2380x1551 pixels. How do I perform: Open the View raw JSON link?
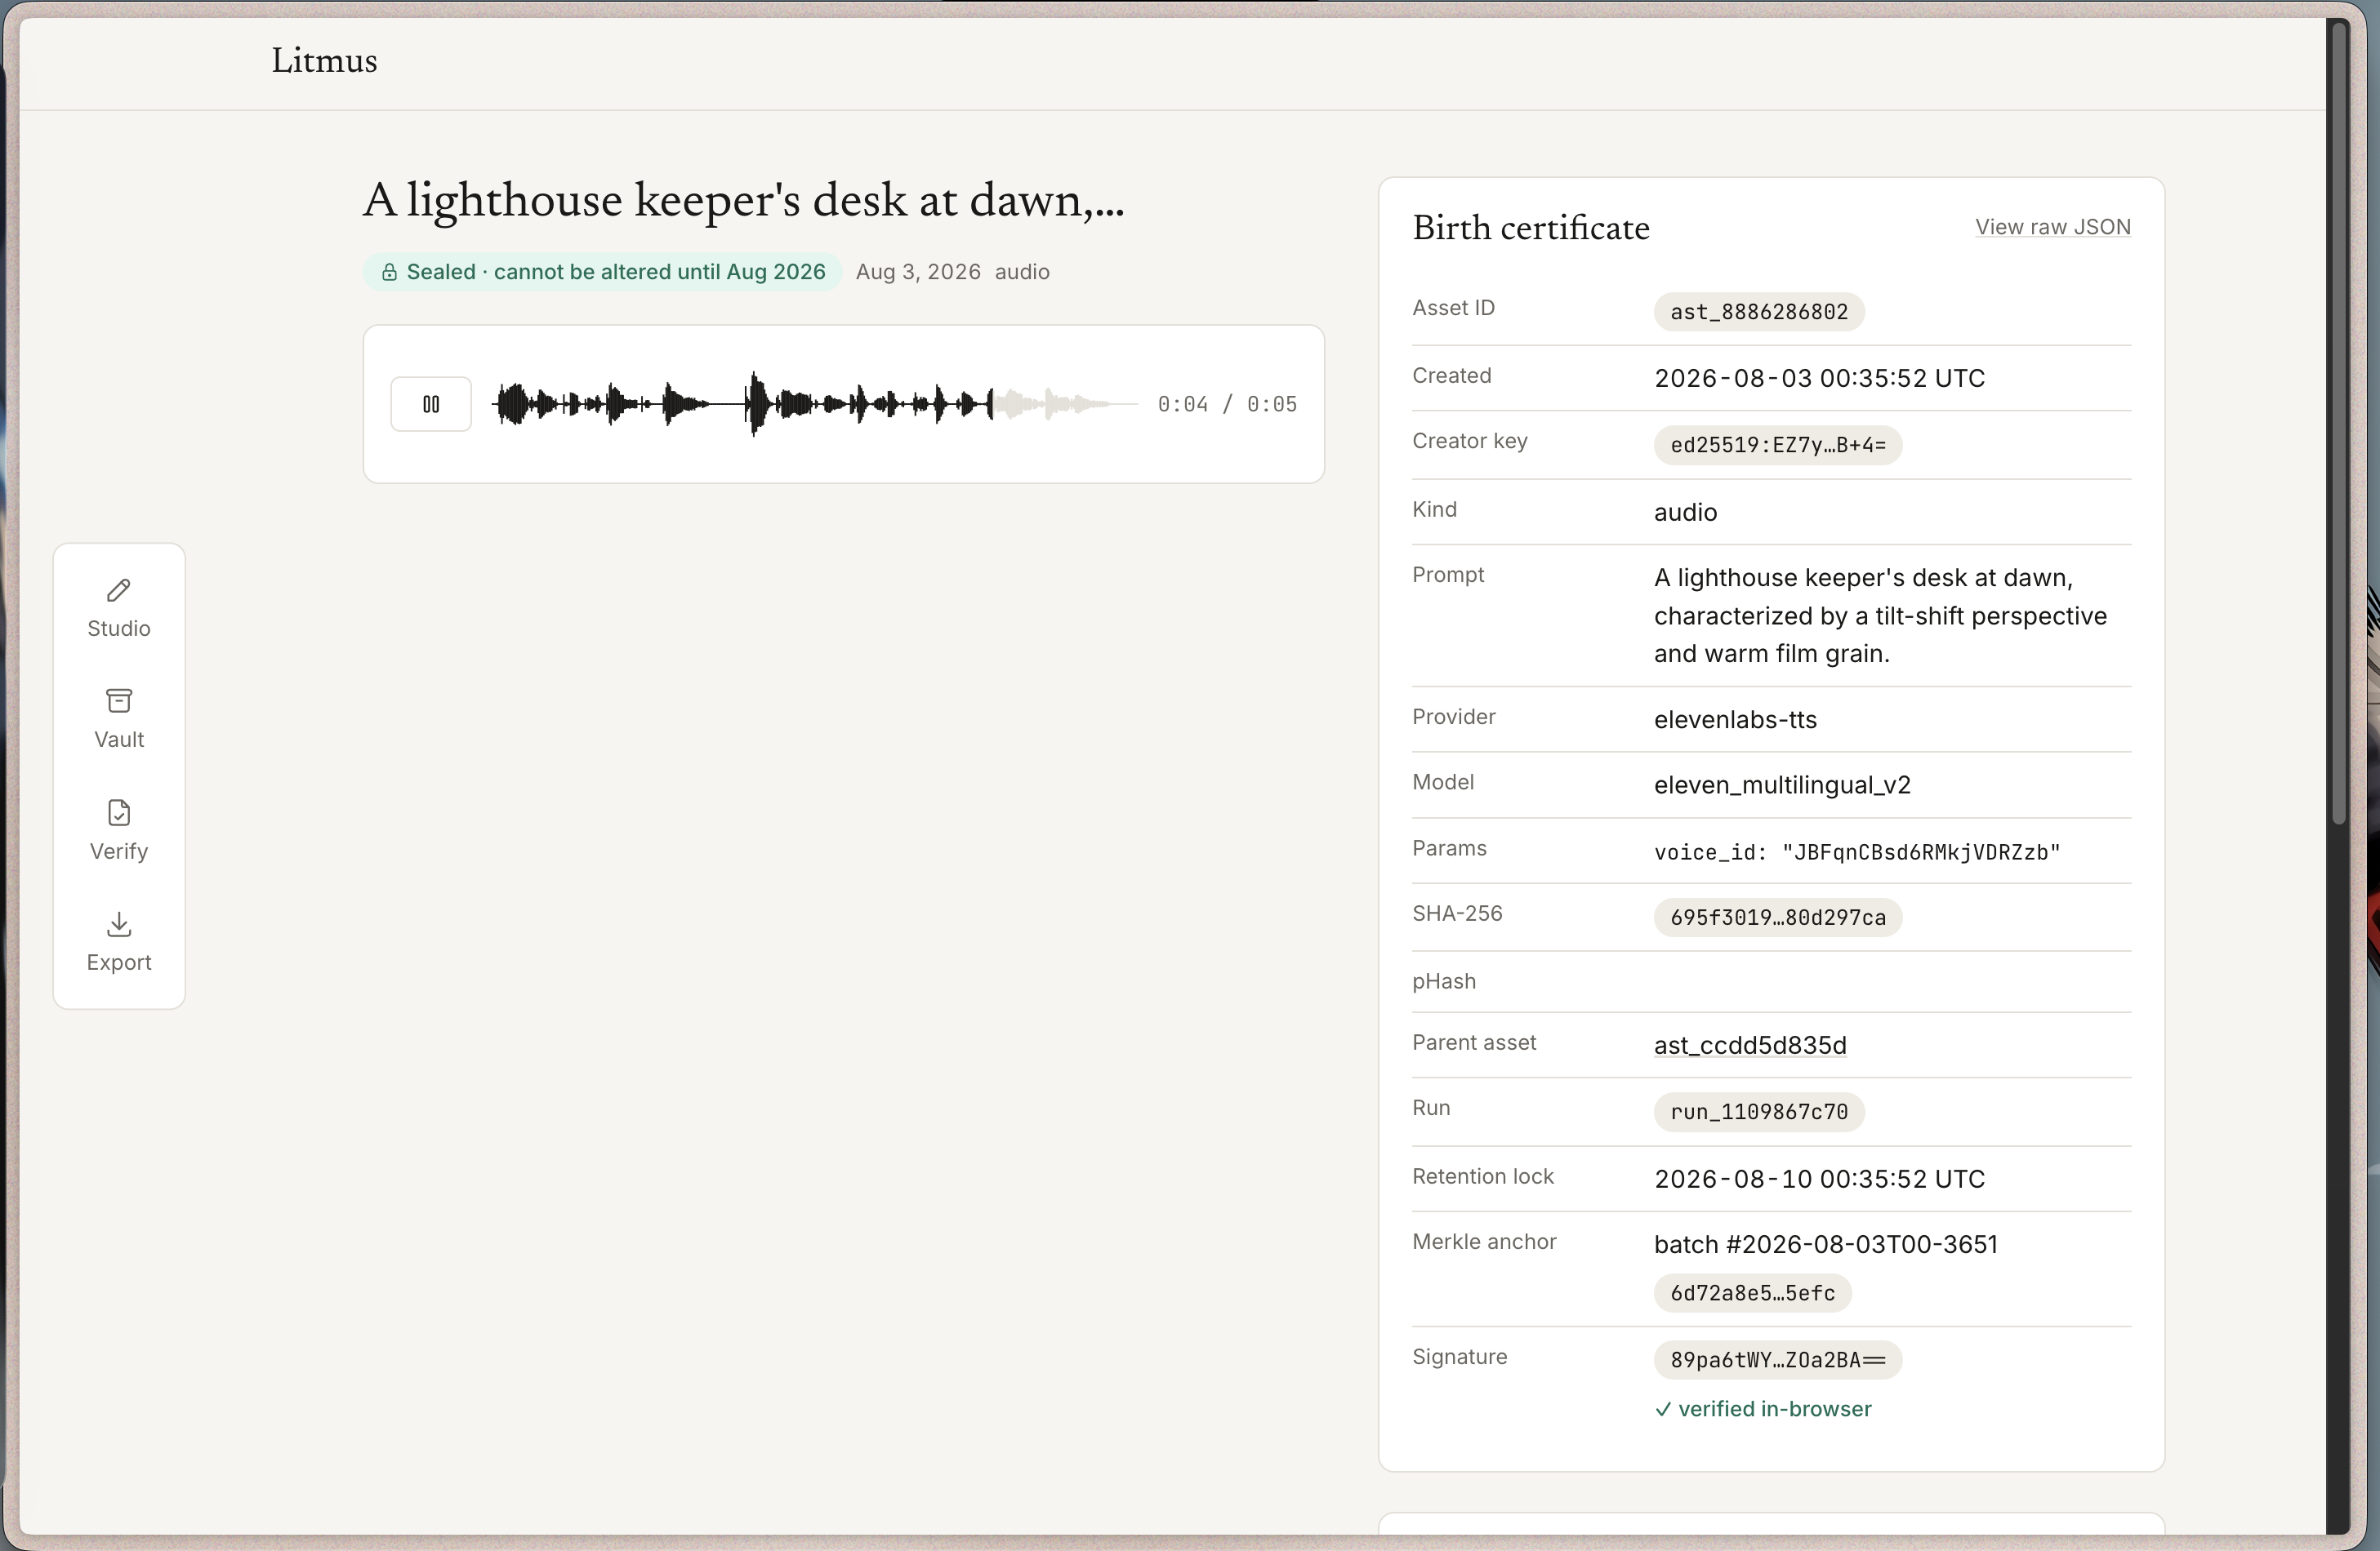[x=2052, y=227]
